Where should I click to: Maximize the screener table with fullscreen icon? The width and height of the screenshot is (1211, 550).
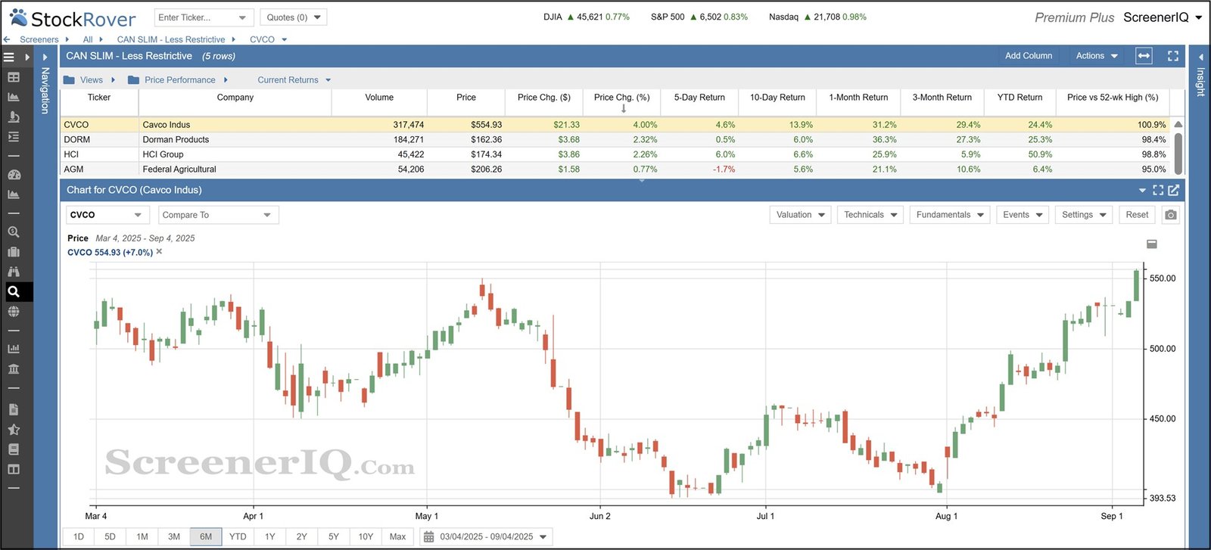pos(1173,56)
